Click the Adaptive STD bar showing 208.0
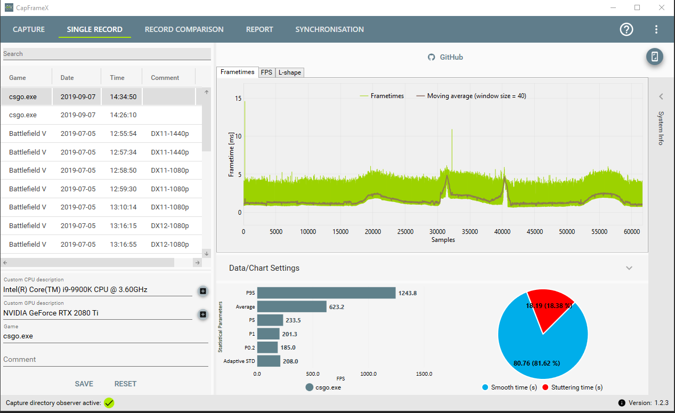This screenshot has height=413, width=675. [269, 361]
